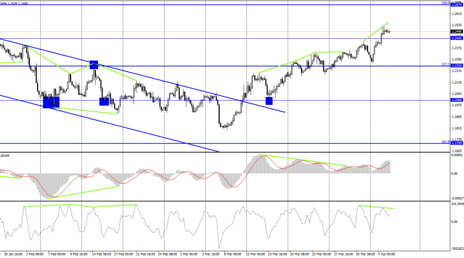Click the 1.2295 price axis value
The width and height of the screenshot is (464, 258).
click(457, 59)
